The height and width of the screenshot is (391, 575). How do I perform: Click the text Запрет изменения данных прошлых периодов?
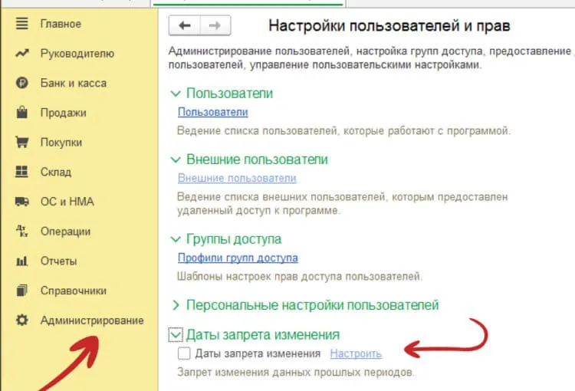[x=296, y=373]
